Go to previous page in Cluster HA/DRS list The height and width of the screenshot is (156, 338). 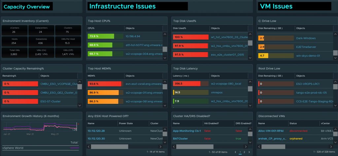click(x=235, y=152)
